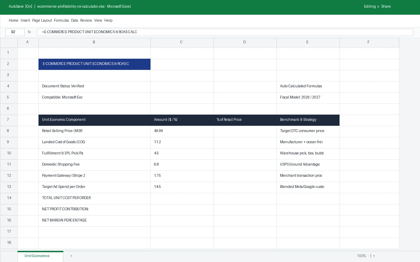Select column A header
The width and height of the screenshot is (420, 262).
tap(28, 42)
